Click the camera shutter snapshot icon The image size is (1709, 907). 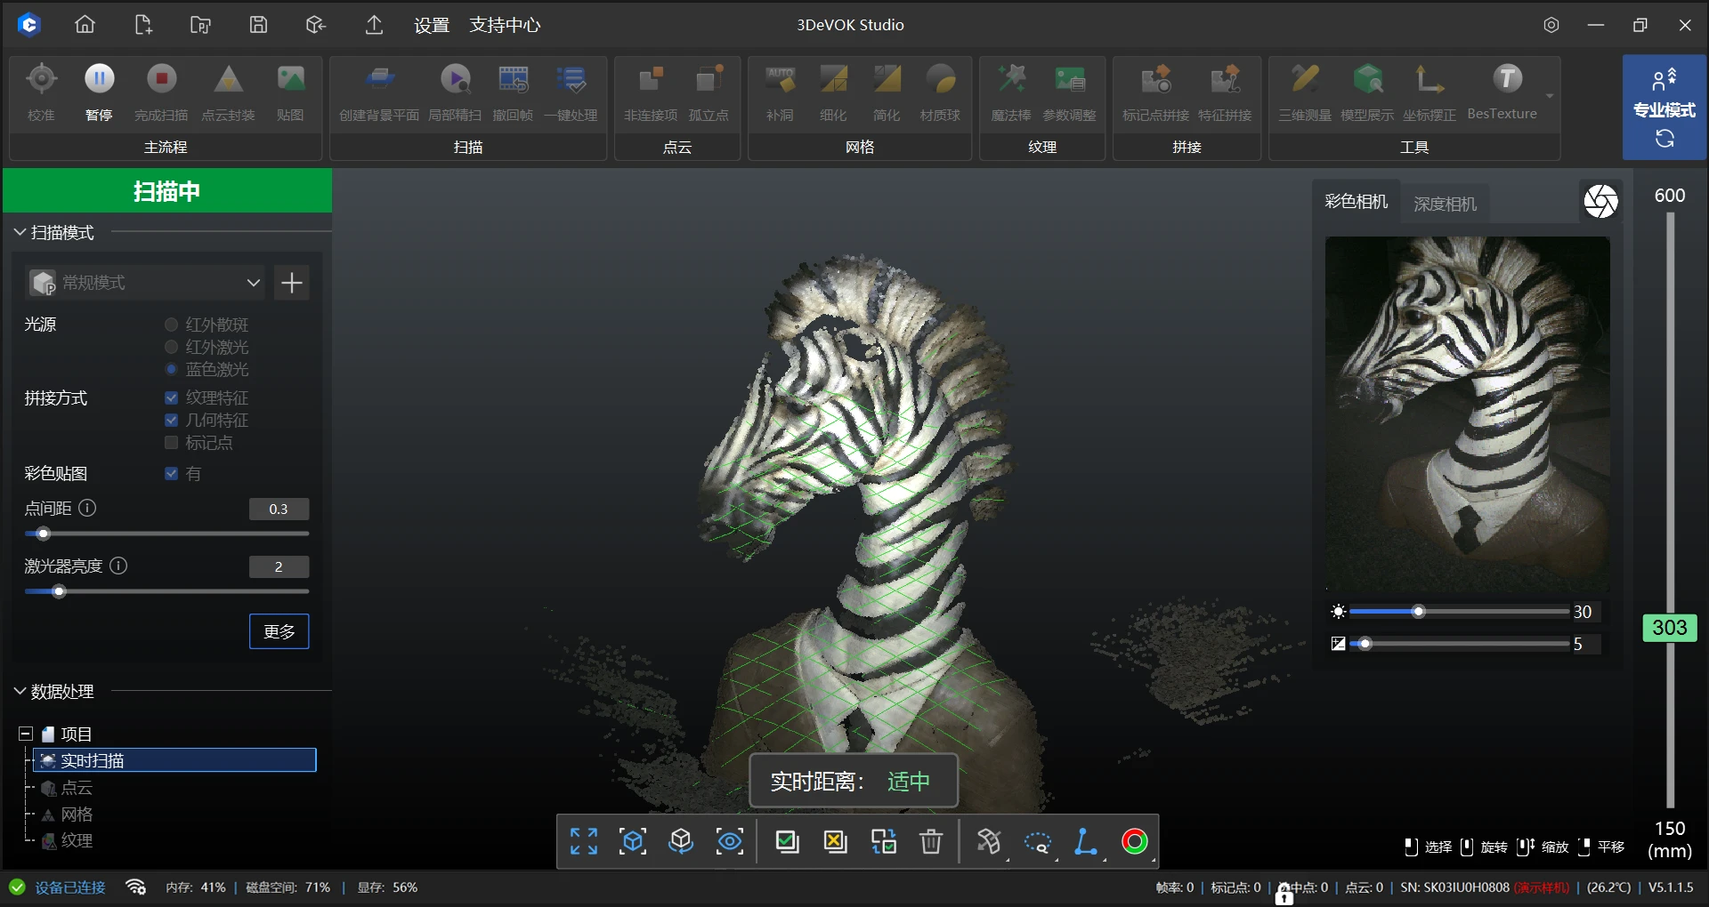tap(1600, 201)
